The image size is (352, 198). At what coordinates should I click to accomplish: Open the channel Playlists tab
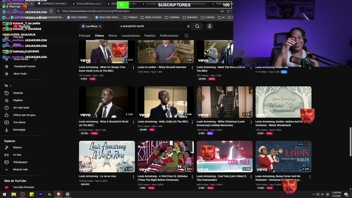150,36
